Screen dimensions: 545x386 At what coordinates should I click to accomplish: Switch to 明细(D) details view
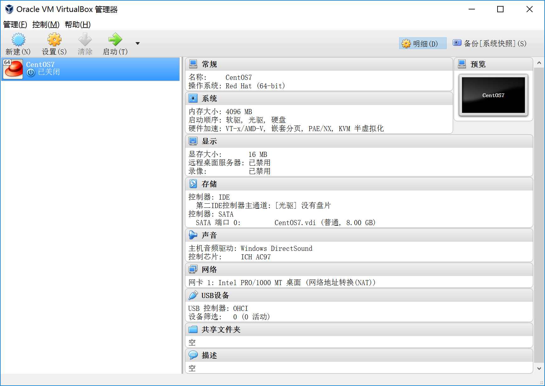[422, 43]
